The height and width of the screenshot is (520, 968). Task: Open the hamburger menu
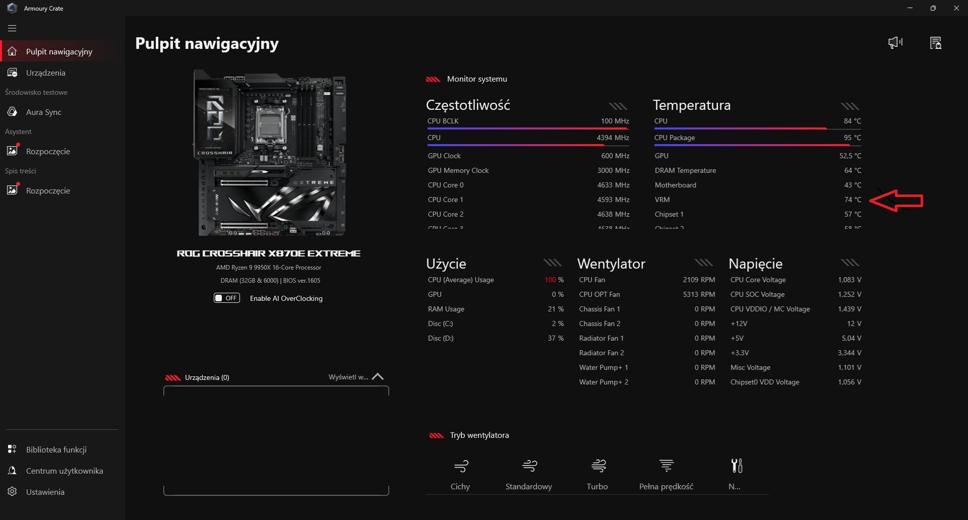(12, 28)
